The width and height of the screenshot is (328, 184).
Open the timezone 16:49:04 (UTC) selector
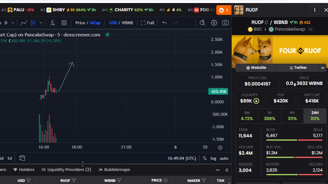(x=182, y=158)
